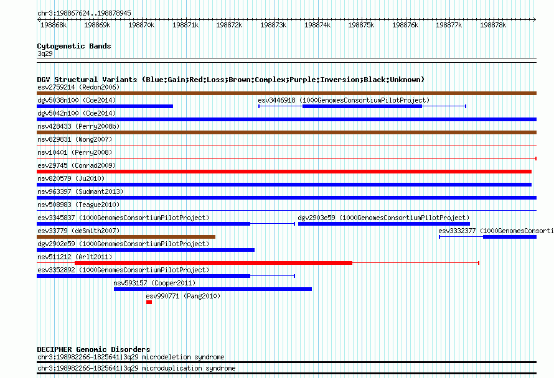Open the esv3345837 variant label
This screenshot has width=554, height=378.
(x=123, y=218)
